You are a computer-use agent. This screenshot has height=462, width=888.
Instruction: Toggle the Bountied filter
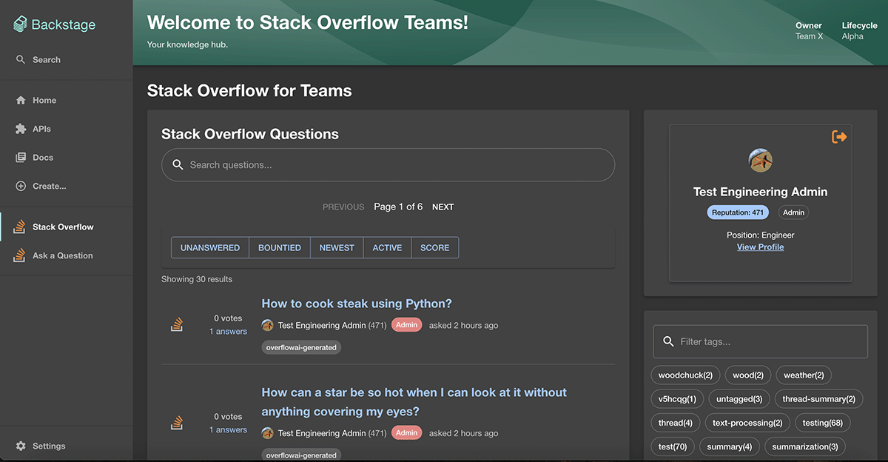tap(279, 248)
